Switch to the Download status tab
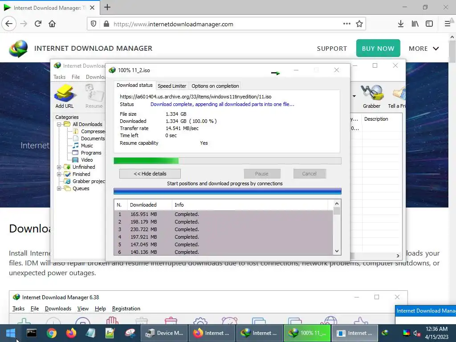 click(134, 85)
